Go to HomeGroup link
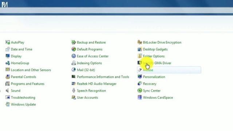Viewport: 233px width, 131px height. tap(20, 63)
